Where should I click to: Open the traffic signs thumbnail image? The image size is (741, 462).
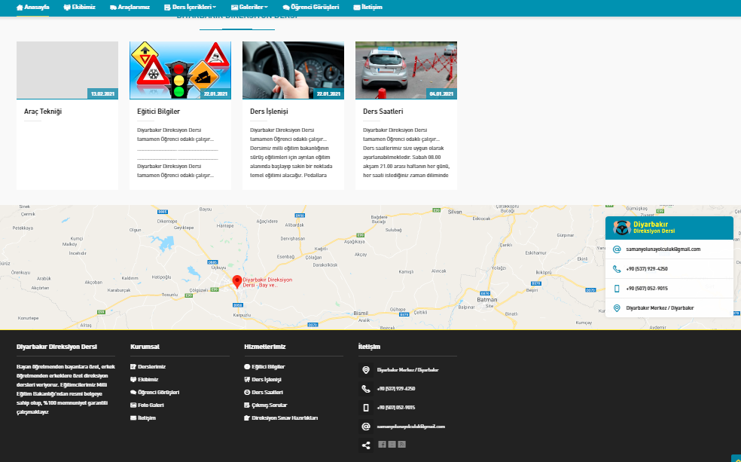click(x=180, y=70)
